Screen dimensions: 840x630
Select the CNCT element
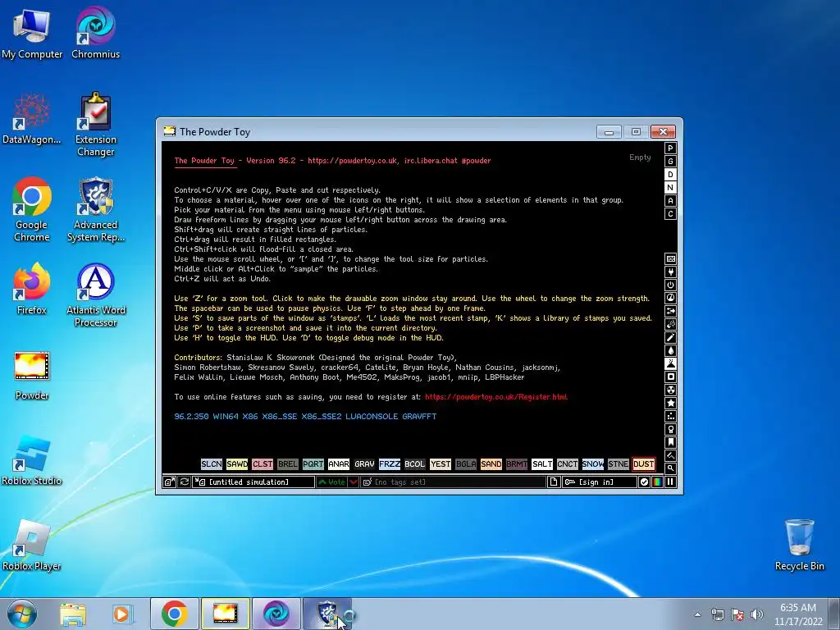568,464
